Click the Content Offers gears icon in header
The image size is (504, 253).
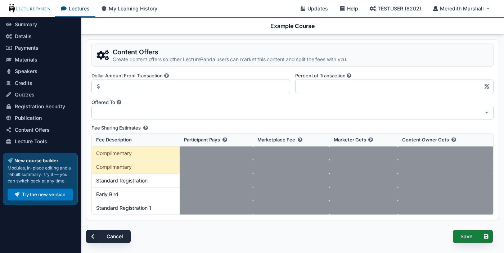(x=103, y=55)
